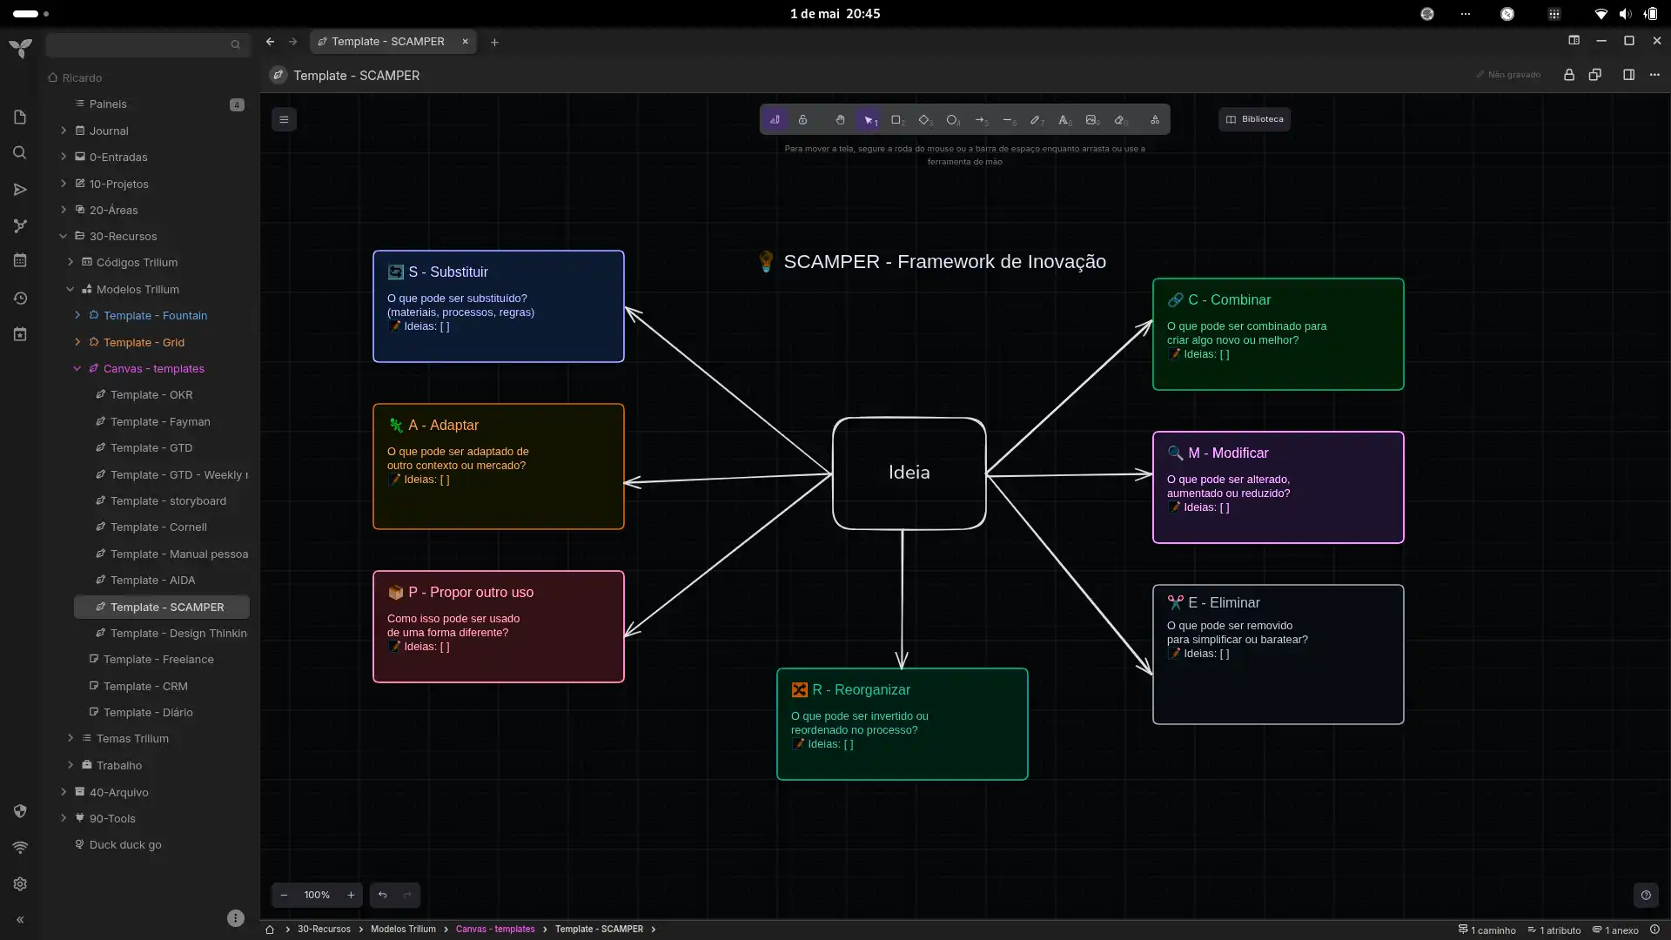Select the Text tool

[x=1064, y=120]
